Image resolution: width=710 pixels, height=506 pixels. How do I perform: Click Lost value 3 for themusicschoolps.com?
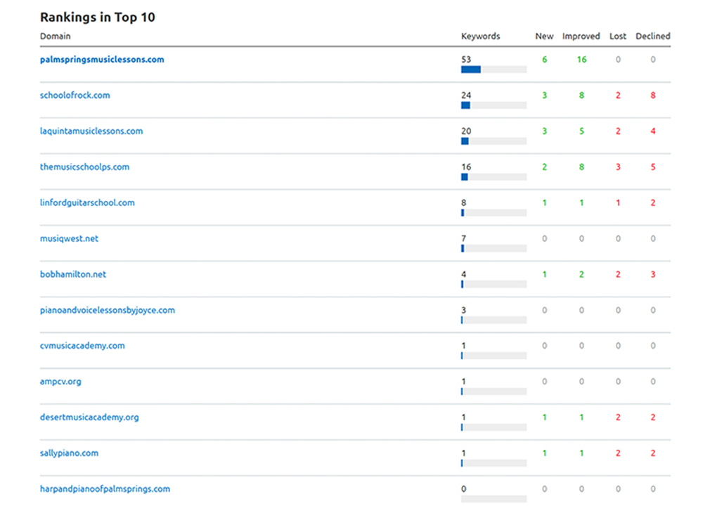[618, 167]
